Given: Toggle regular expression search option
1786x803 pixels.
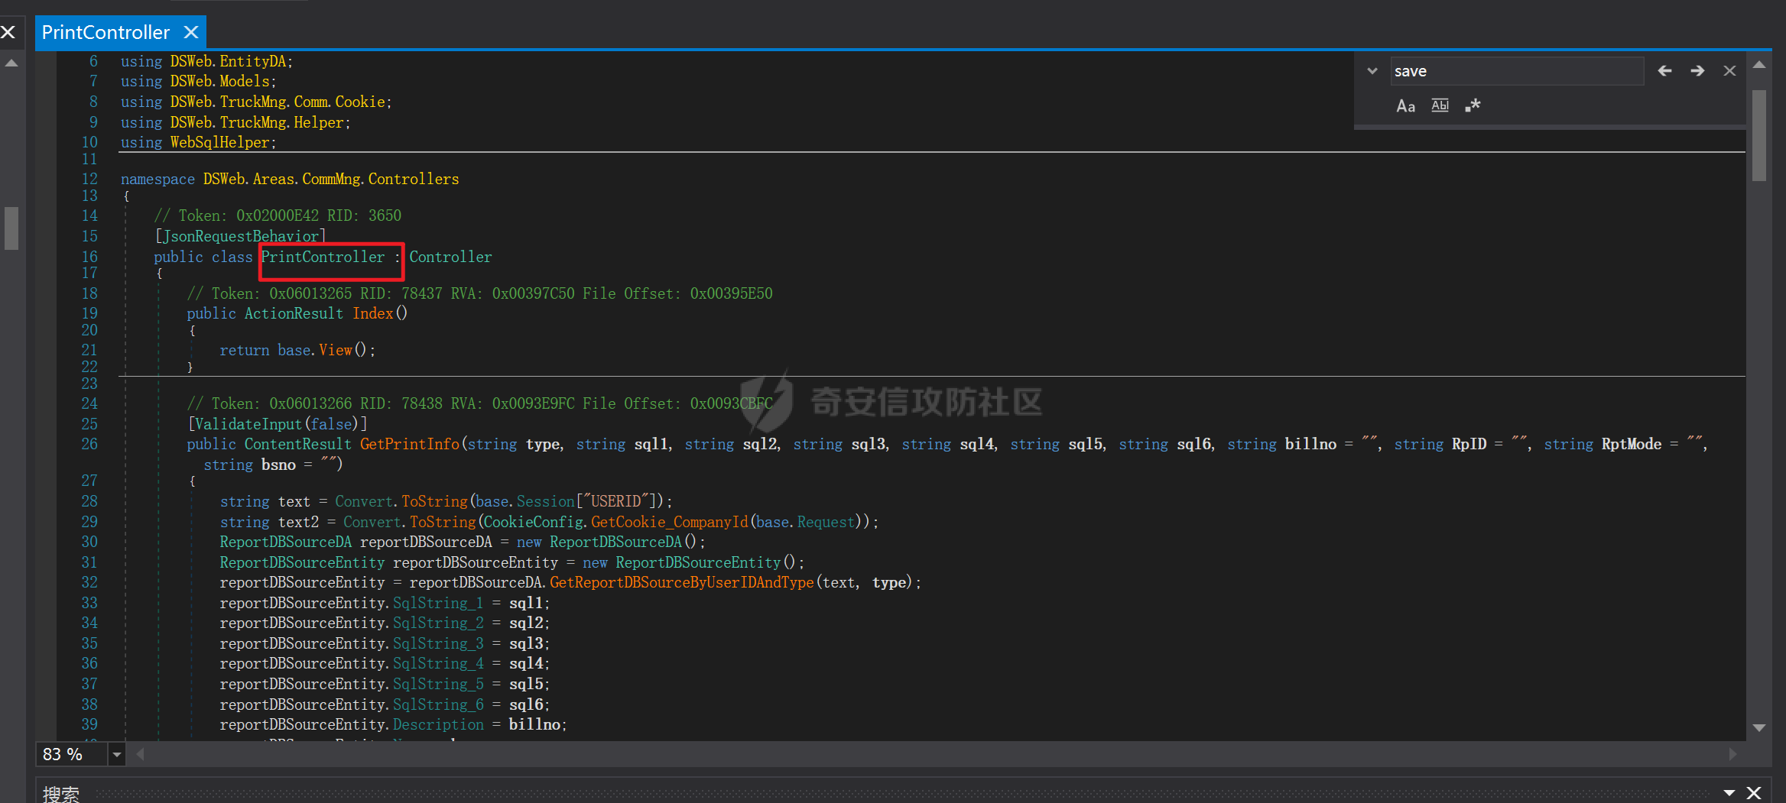Looking at the screenshot, I should (1473, 105).
